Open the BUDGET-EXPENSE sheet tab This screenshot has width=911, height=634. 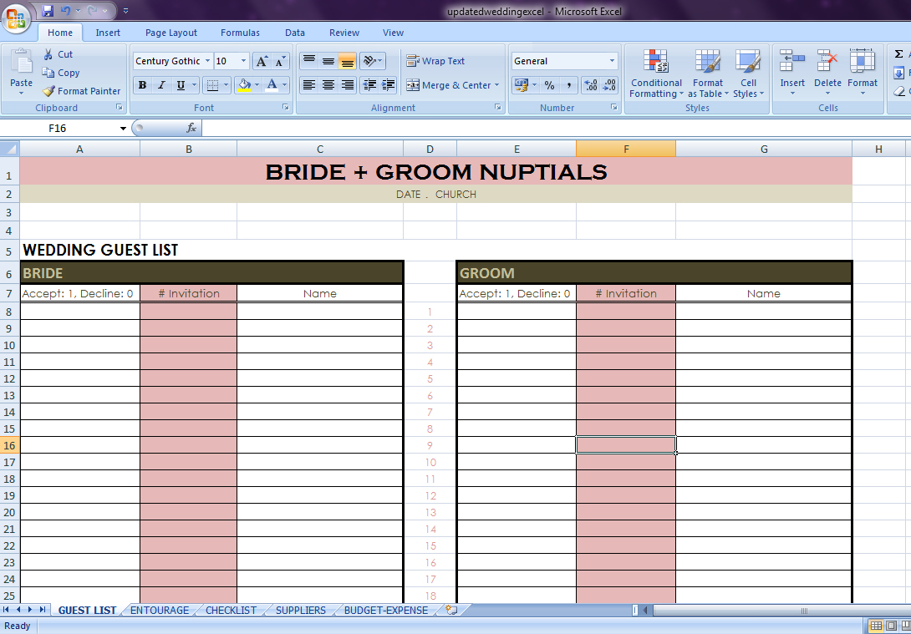[x=386, y=611]
